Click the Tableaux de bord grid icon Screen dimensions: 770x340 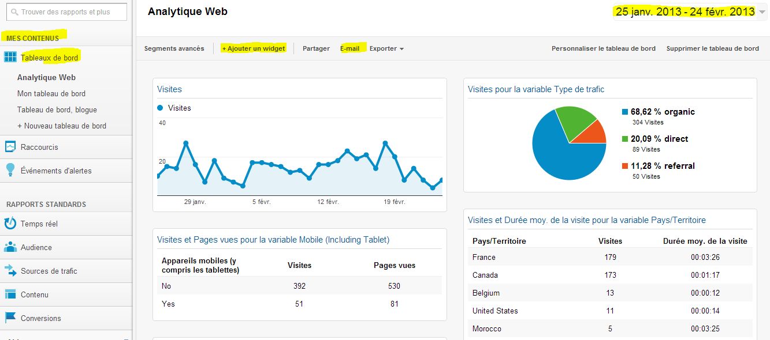pos(10,57)
